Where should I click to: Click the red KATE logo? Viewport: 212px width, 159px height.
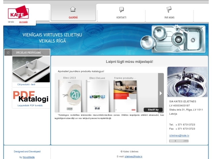[18, 13]
